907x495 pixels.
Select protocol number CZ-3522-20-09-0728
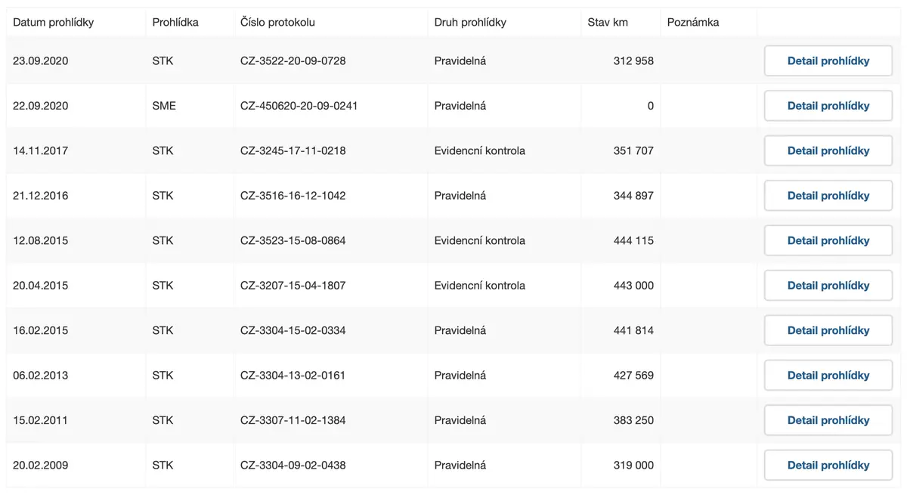[x=293, y=61]
